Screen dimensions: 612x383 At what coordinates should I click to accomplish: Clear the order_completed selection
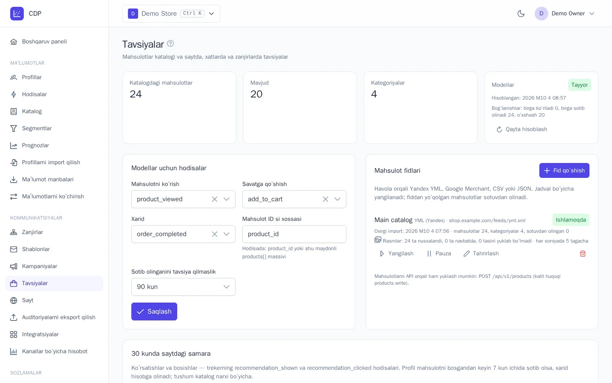pyautogui.click(x=215, y=234)
